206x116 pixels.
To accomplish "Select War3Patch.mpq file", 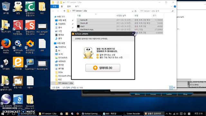I will (120, 29).
